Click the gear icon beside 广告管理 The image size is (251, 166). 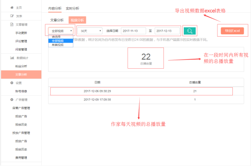point(12,100)
